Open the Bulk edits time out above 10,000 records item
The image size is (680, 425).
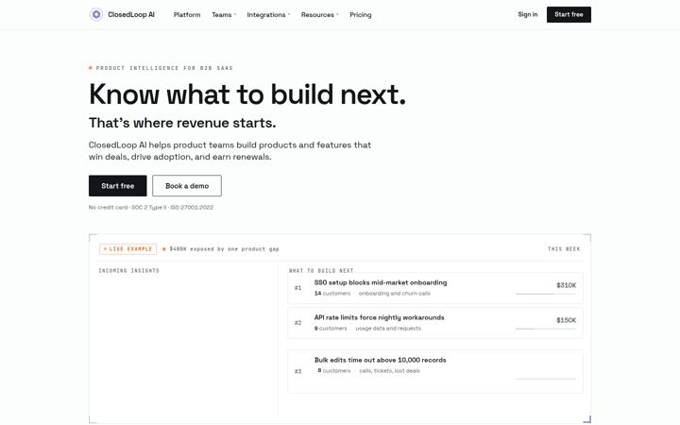pyautogui.click(x=435, y=372)
